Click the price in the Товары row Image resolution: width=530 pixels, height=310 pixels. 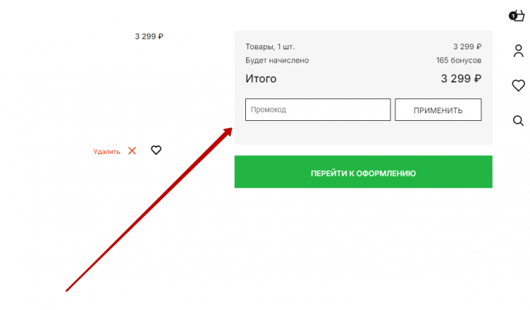[x=467, y=46]
